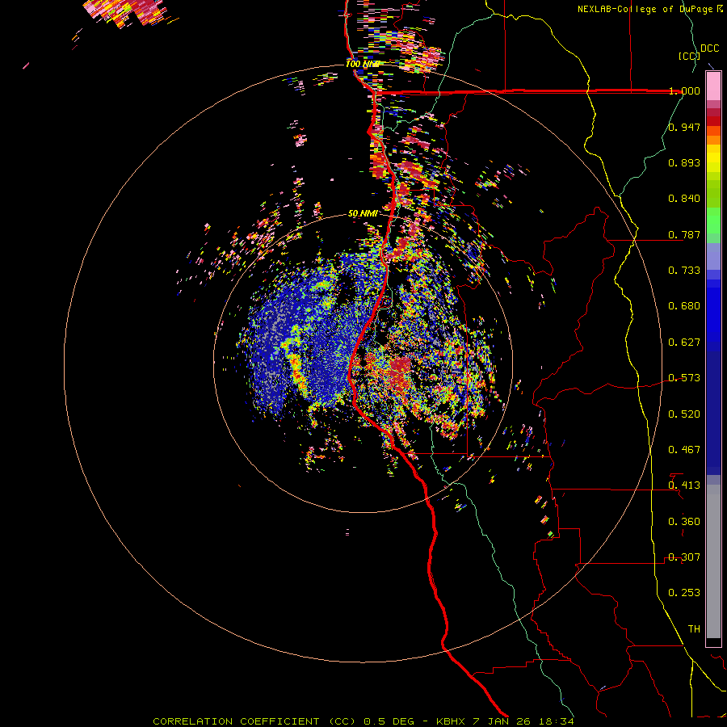Image resolution: width=727 pixels, height=727 pixels.
Task: Click the 0.520 legend value
Action: (x=684, y=414)
